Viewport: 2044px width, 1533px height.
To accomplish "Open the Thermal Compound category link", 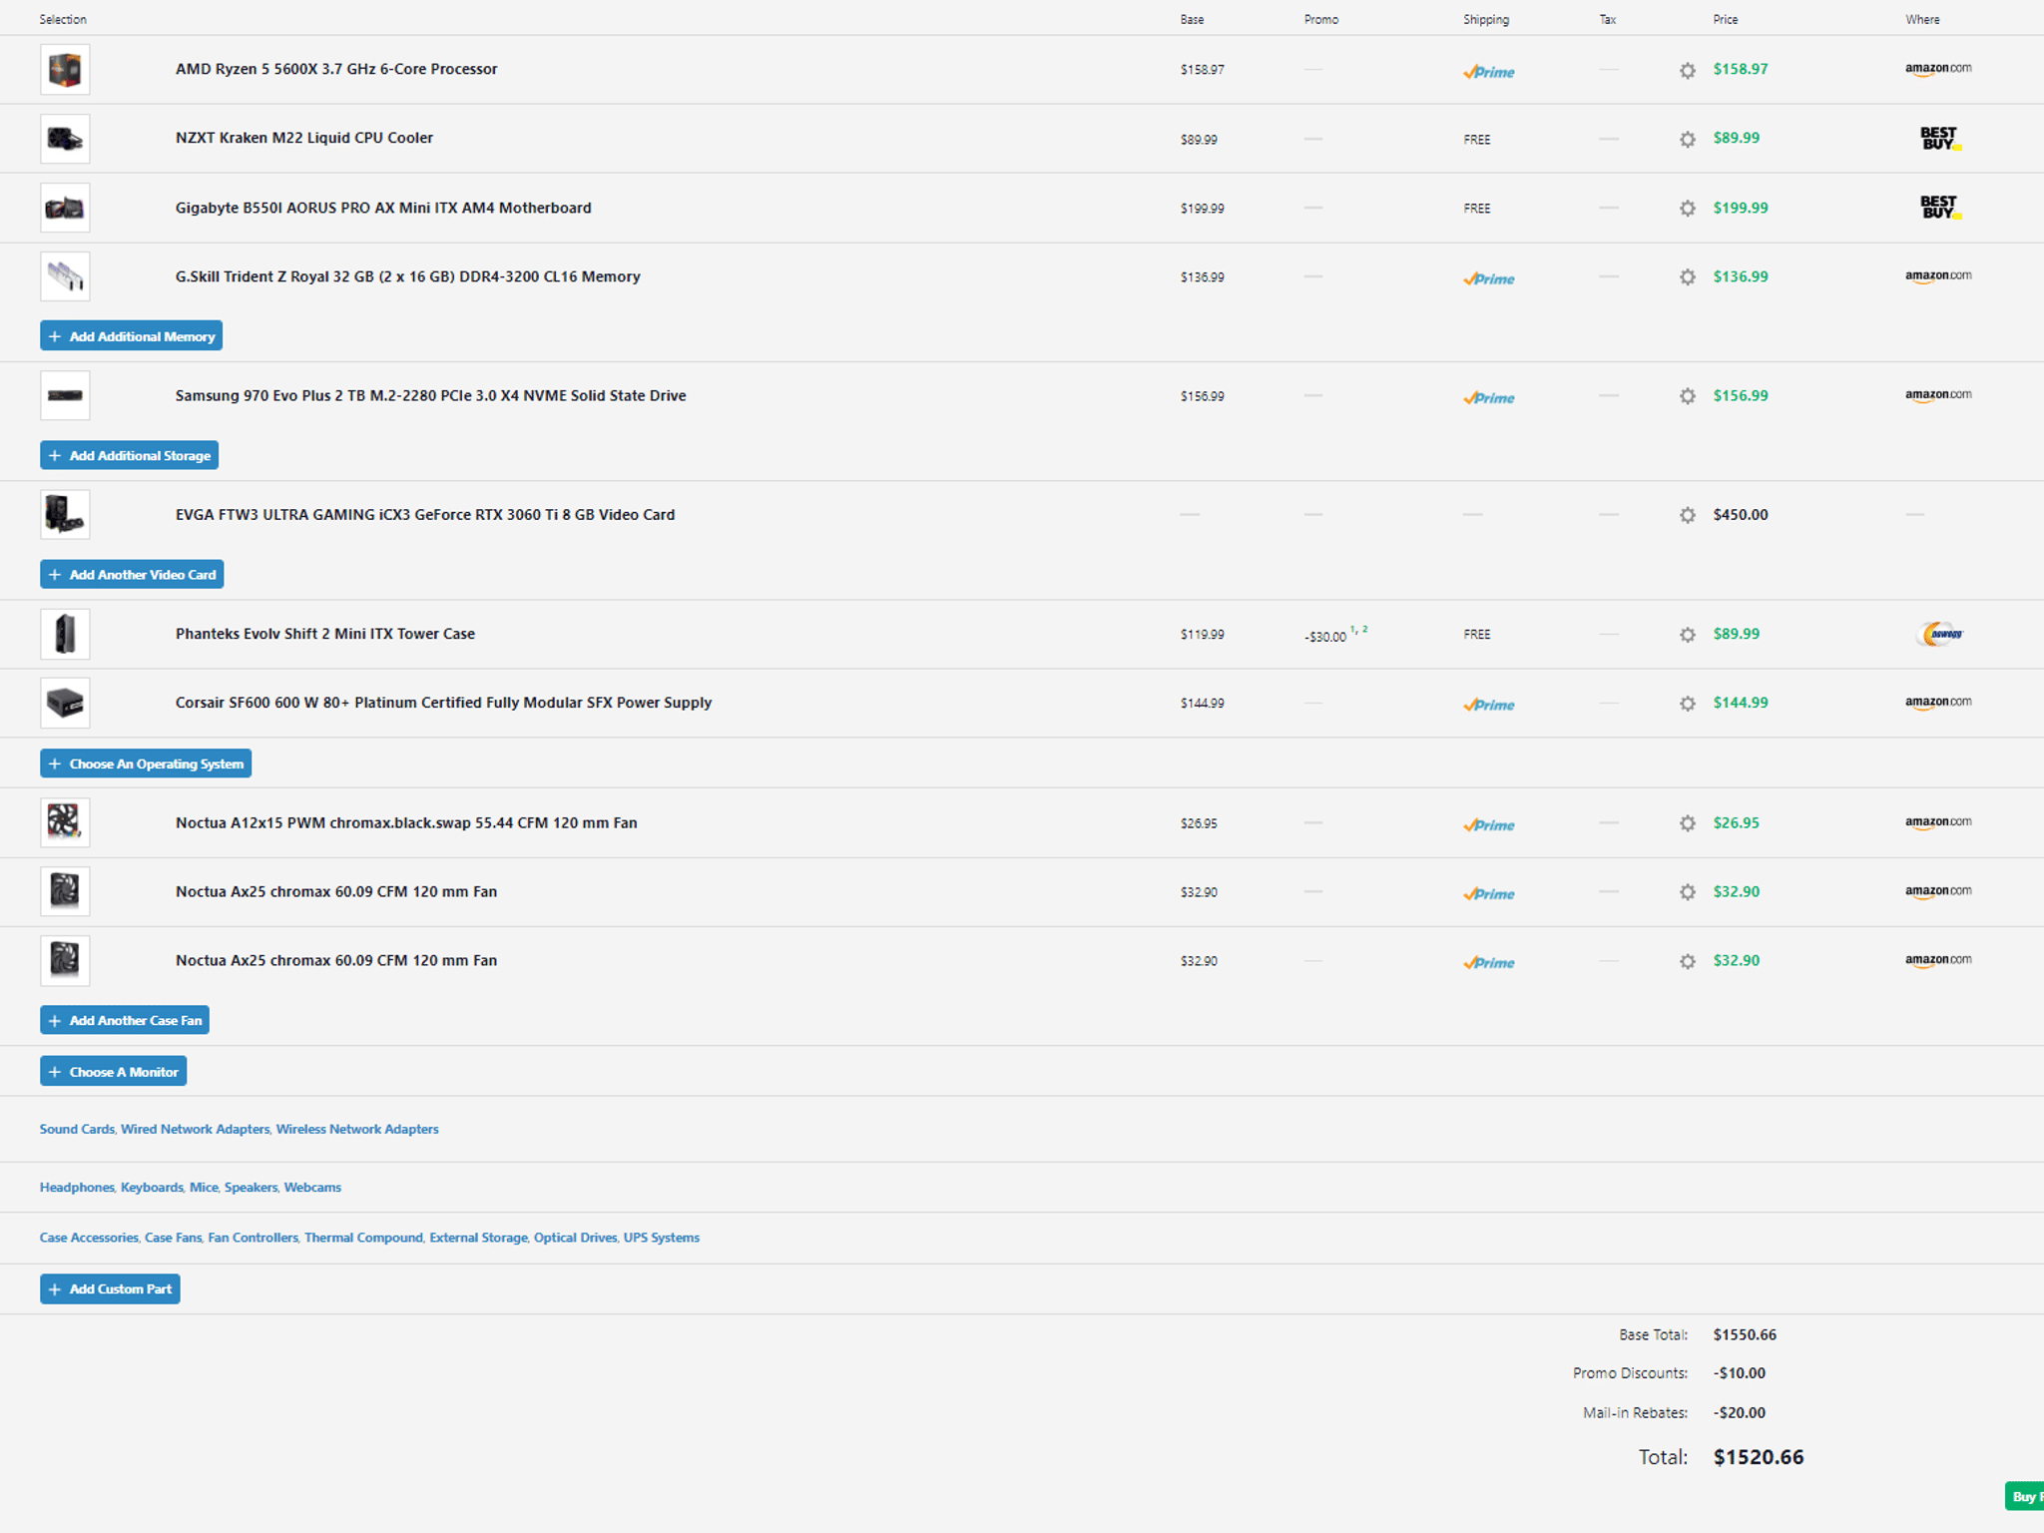I will tap(363, 1238).
